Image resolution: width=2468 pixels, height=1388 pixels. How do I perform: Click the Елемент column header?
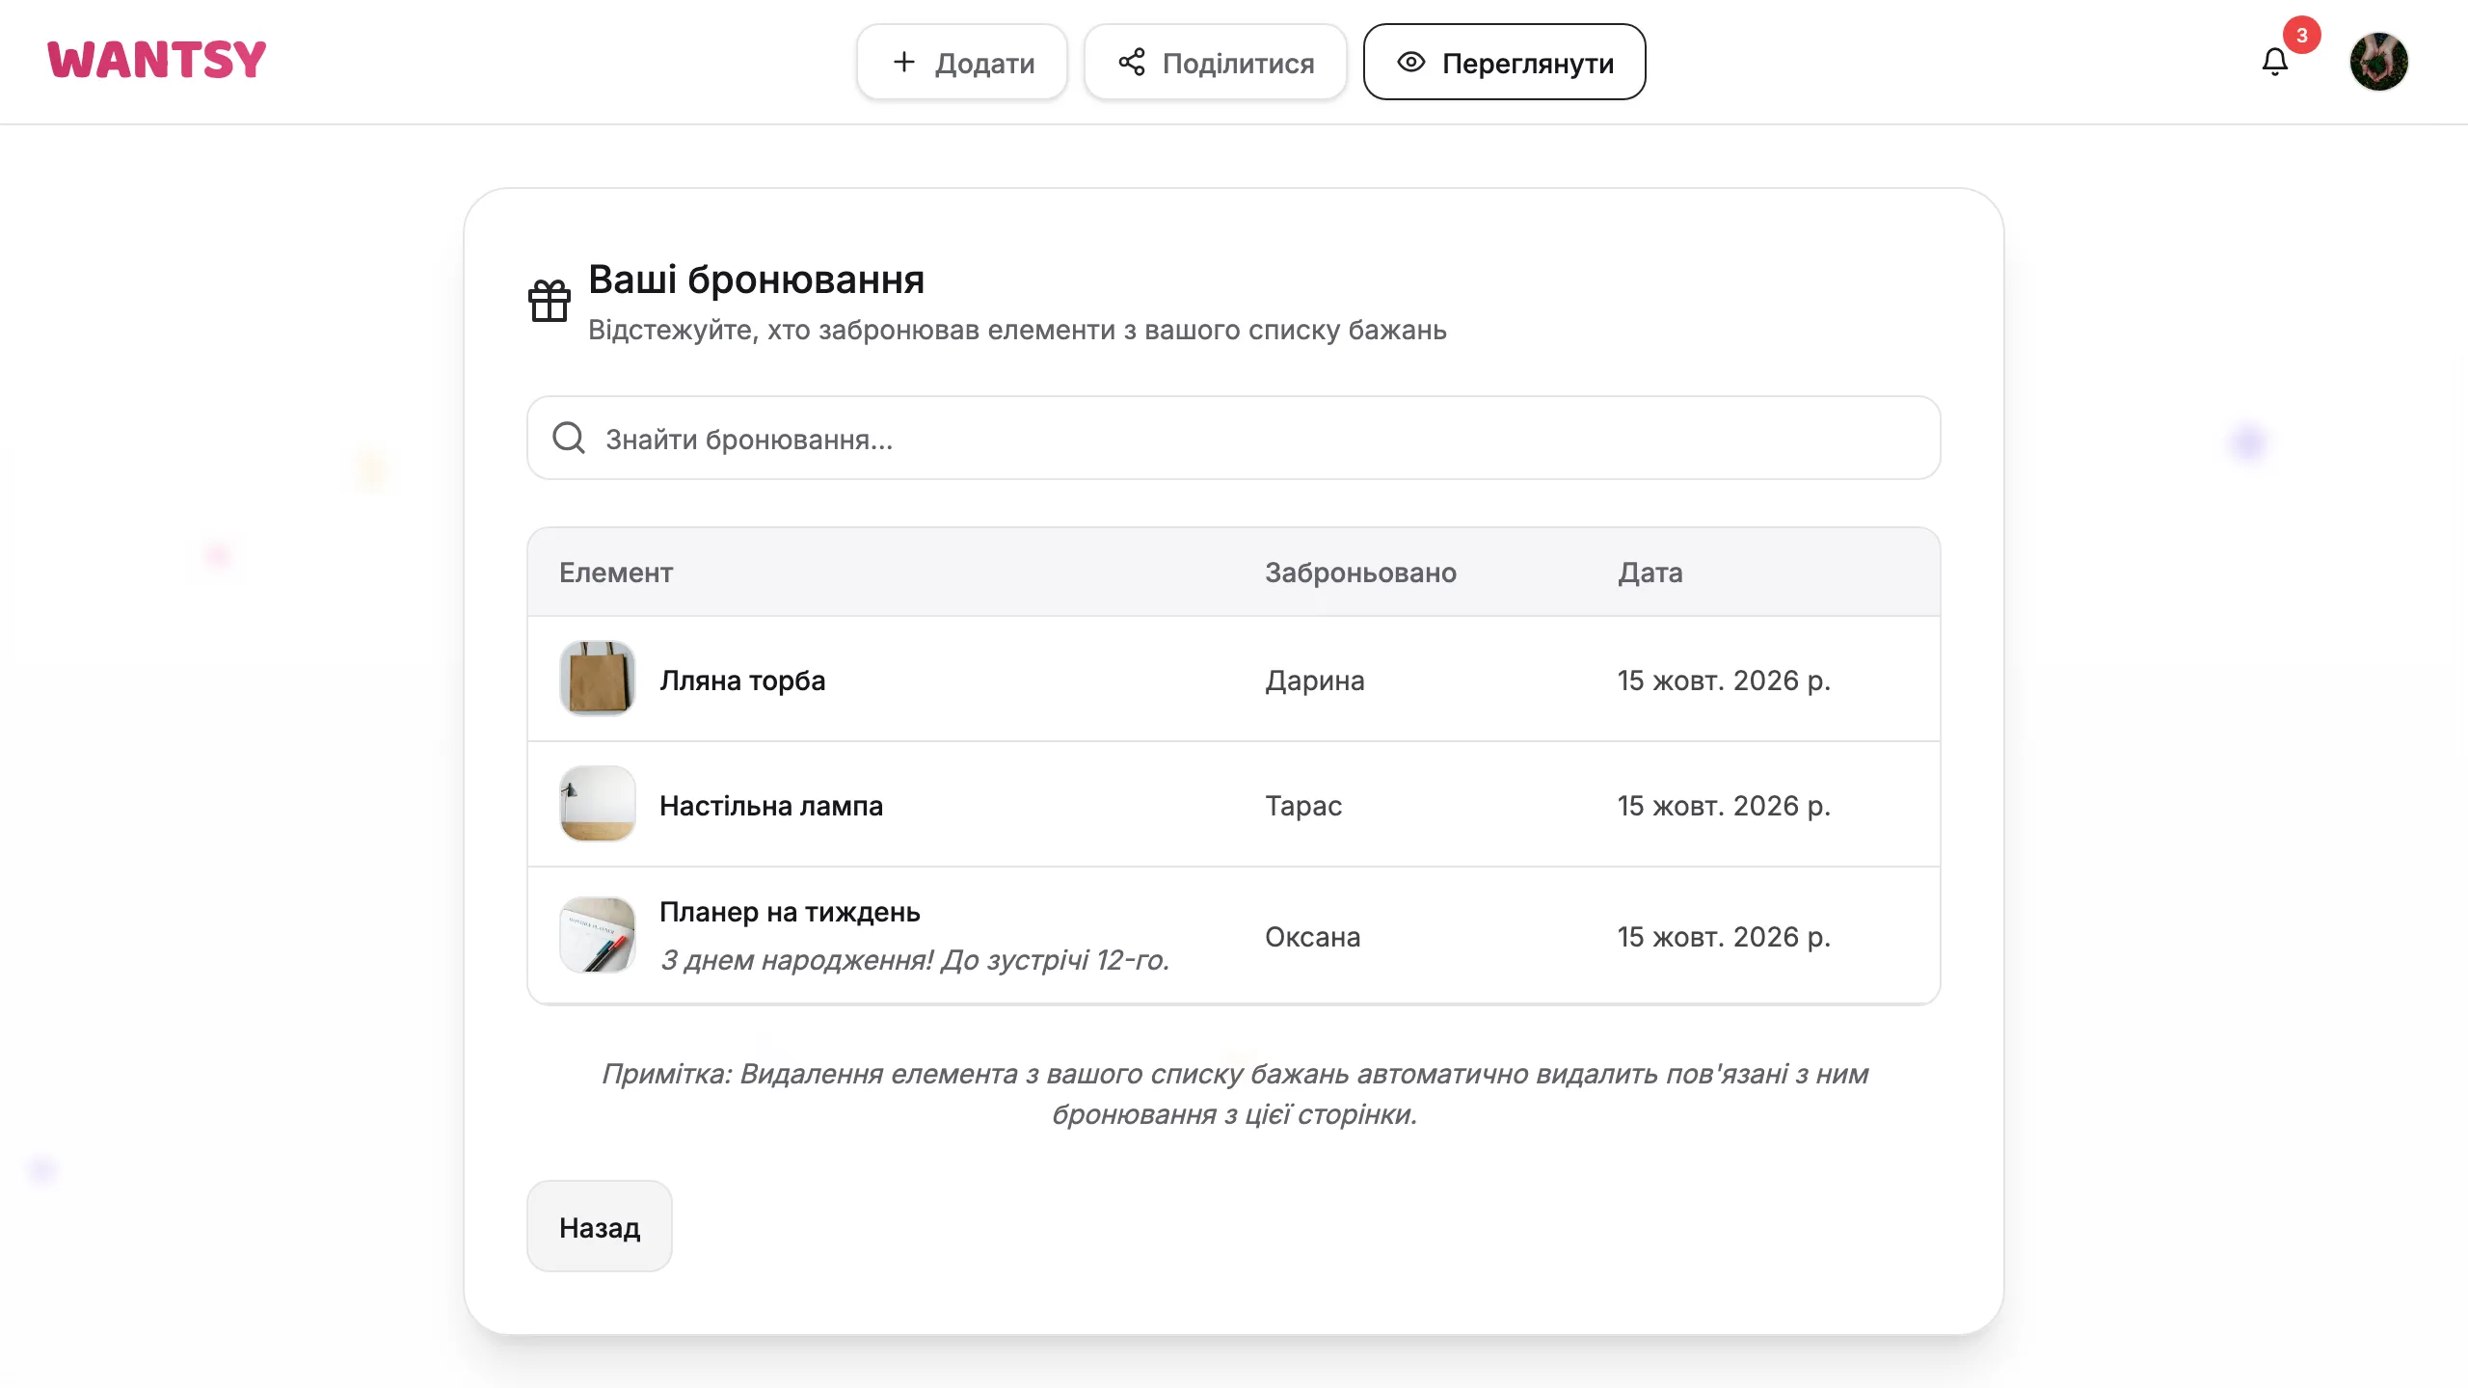click(x=616, y=573)
